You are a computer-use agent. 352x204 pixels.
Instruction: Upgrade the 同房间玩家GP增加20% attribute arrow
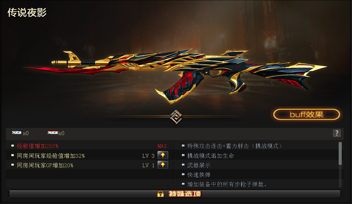tap(163, 165)
